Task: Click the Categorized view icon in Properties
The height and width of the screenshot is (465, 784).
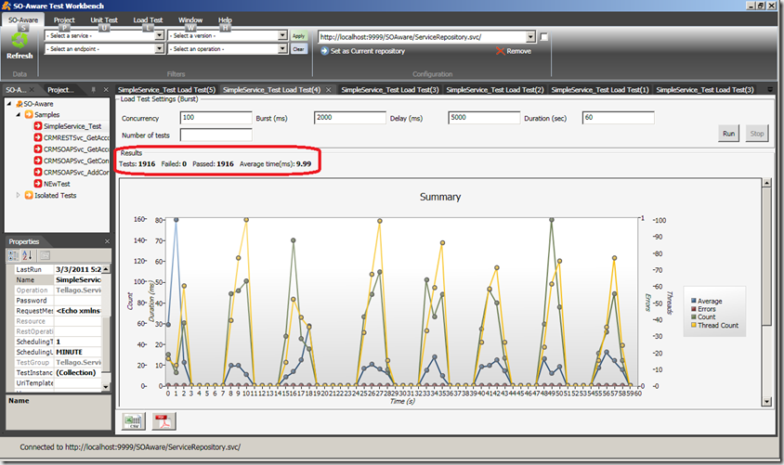Action: point(13,255)
